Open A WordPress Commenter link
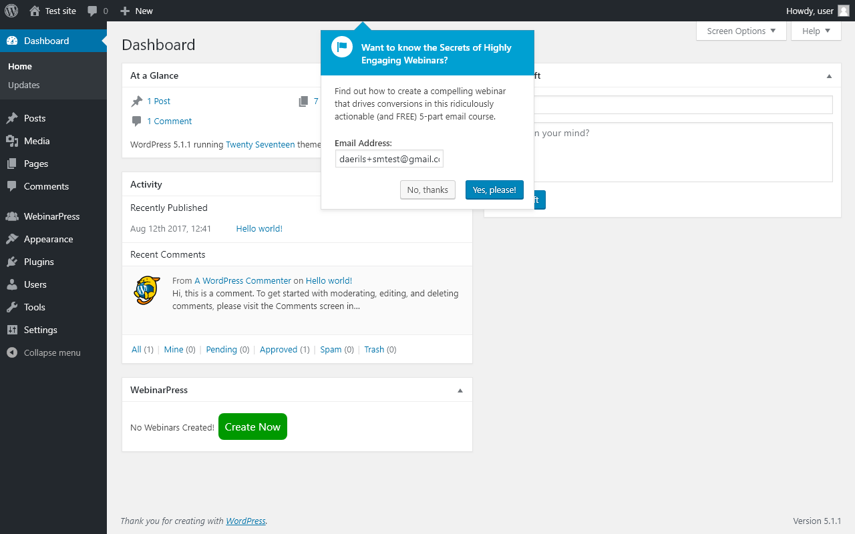The width and height of the screenshot is (855, 534). point(243,280)
